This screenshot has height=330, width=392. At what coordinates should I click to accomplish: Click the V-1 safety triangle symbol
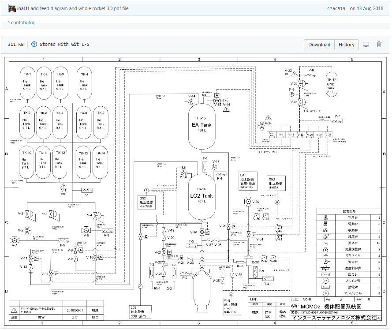pyautogui.click(x=63, y=186)
